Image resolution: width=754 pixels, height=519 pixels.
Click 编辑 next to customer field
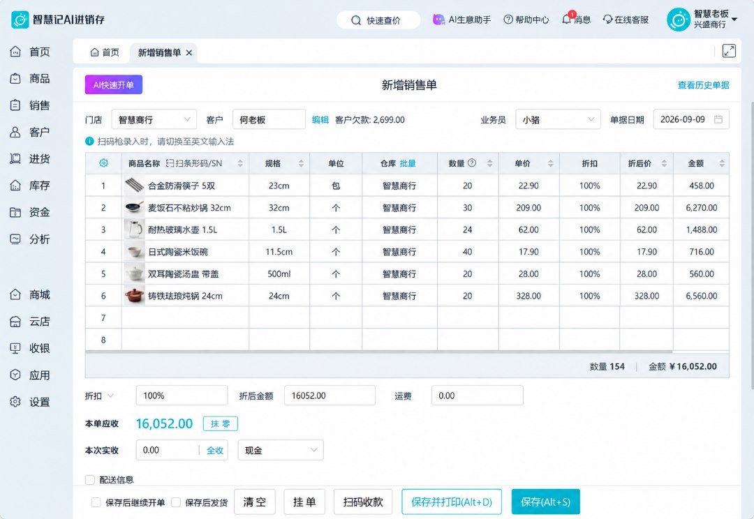[320, 120]
